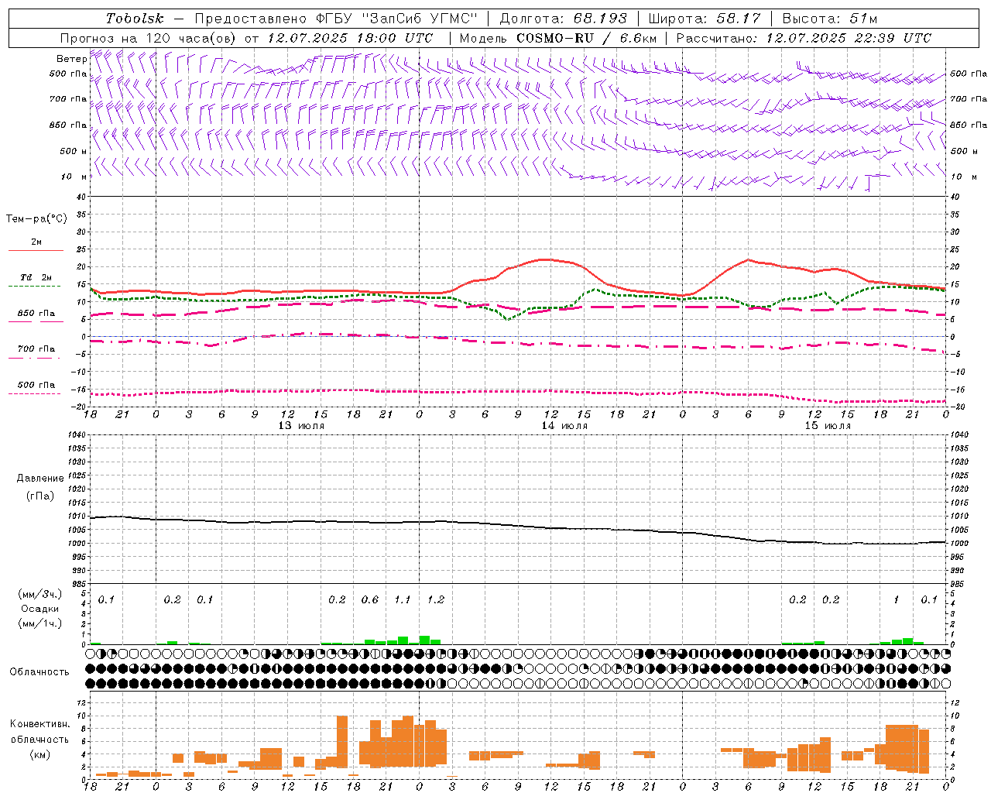Viewport: 991px width, 793px height.
Task: Click the 1.2 precipitation amount value
Action: pyautogui.click(x=436, y=600)
